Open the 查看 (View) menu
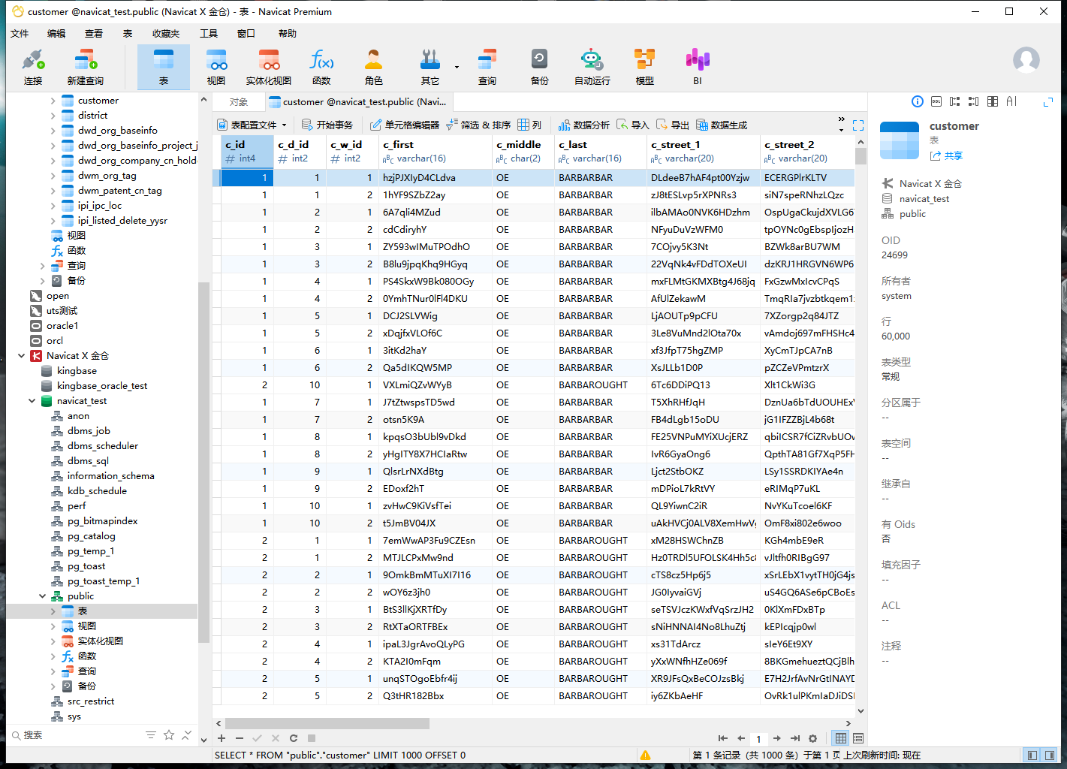1067x769 pixels. tap(94, 33)
